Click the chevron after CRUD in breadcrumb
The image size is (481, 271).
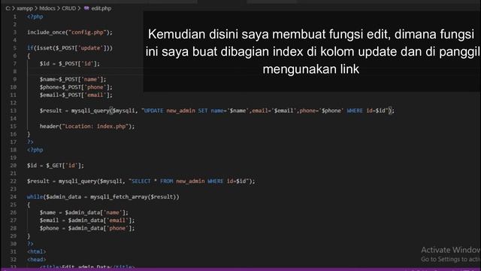click(79, 8)
